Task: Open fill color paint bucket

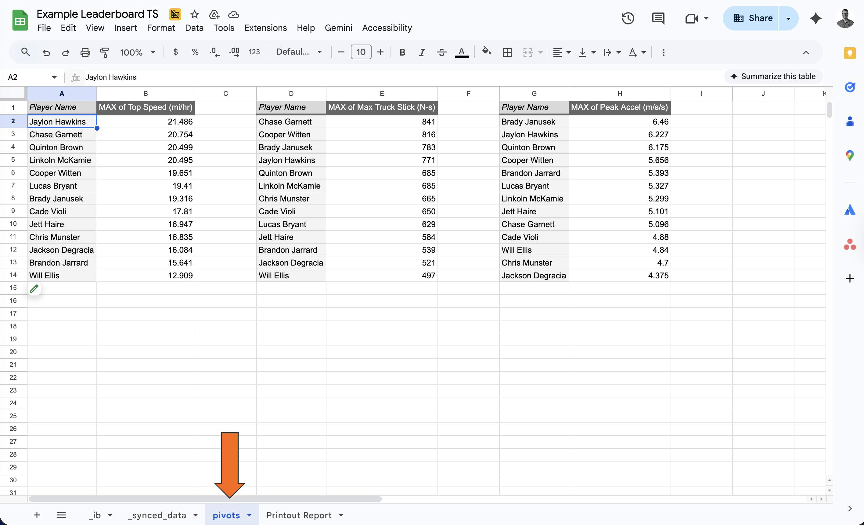Action: click(x=486, y=51)
